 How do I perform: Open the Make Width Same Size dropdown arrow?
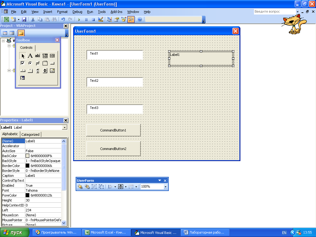click(136, 187)
